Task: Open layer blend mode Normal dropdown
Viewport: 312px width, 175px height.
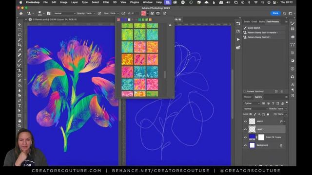Action: coord(256,109)
